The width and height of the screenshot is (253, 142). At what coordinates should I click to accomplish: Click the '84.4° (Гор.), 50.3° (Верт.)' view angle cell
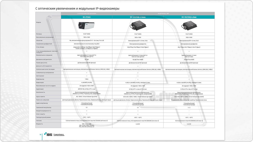click(x=189, y=47)
